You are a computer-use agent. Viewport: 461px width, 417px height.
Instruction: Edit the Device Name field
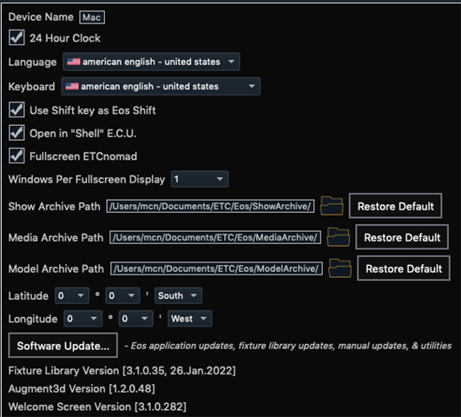click(92, 17)
